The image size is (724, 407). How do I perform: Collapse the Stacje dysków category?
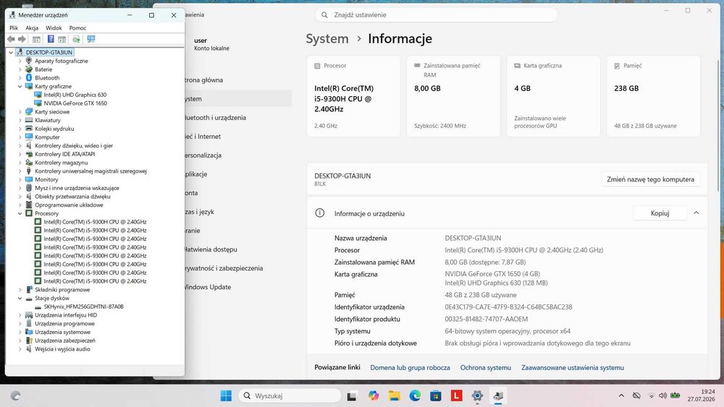20,299
